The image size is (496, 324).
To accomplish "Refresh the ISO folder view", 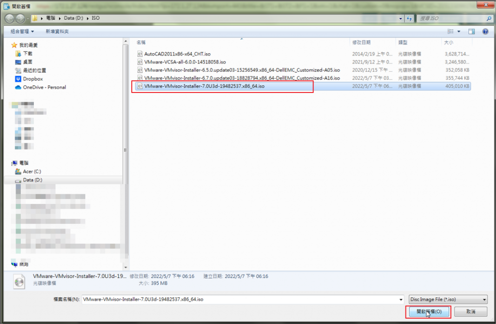I will click(x=409, y=19).
